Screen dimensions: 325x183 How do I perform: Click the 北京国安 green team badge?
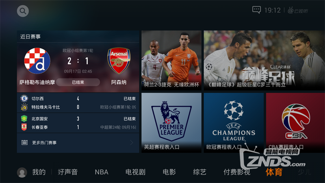click(24, 118)
